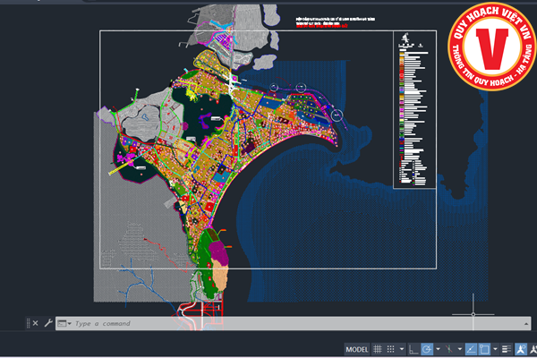Toggle 2D object snap icon

[484, 349]
